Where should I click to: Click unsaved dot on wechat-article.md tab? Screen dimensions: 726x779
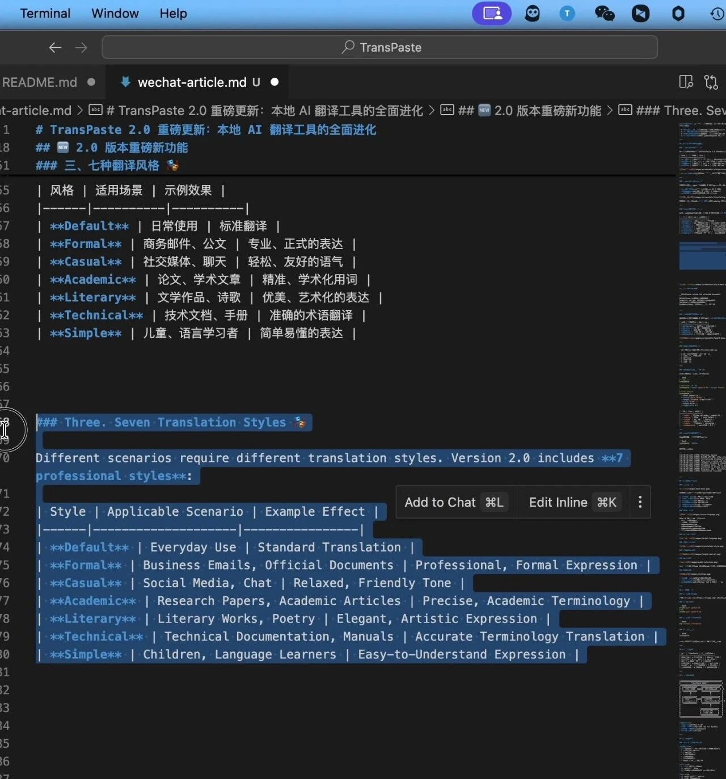click(x=275, y=82)
